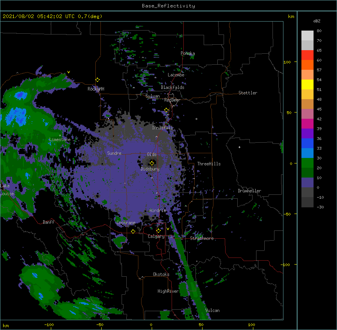Click the Strathmore label
The height and width of the screenshot is (330, 337).
(x=202, y=238)
